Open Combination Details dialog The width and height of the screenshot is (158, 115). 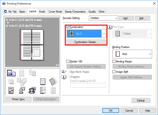[x=86, y=42]
